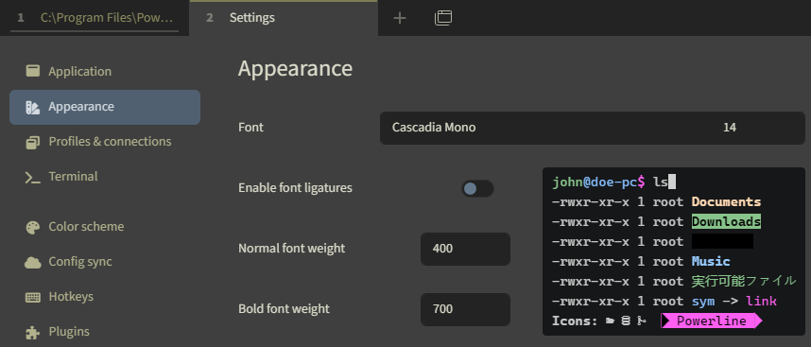
Task: Select the Settings tab
Action: [x=284, y=18]
